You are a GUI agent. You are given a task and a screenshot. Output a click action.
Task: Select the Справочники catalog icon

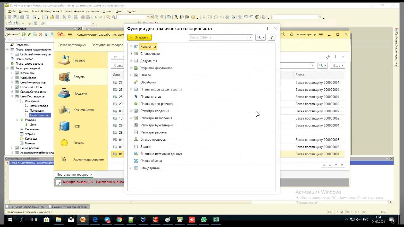[x=136, y=54]
